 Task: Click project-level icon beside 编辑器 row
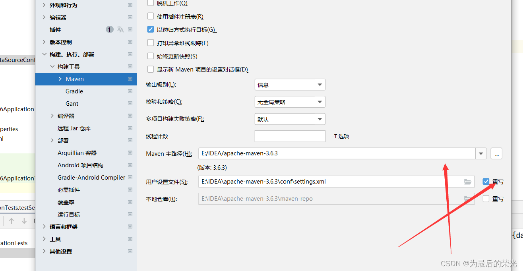pos(130,17)
